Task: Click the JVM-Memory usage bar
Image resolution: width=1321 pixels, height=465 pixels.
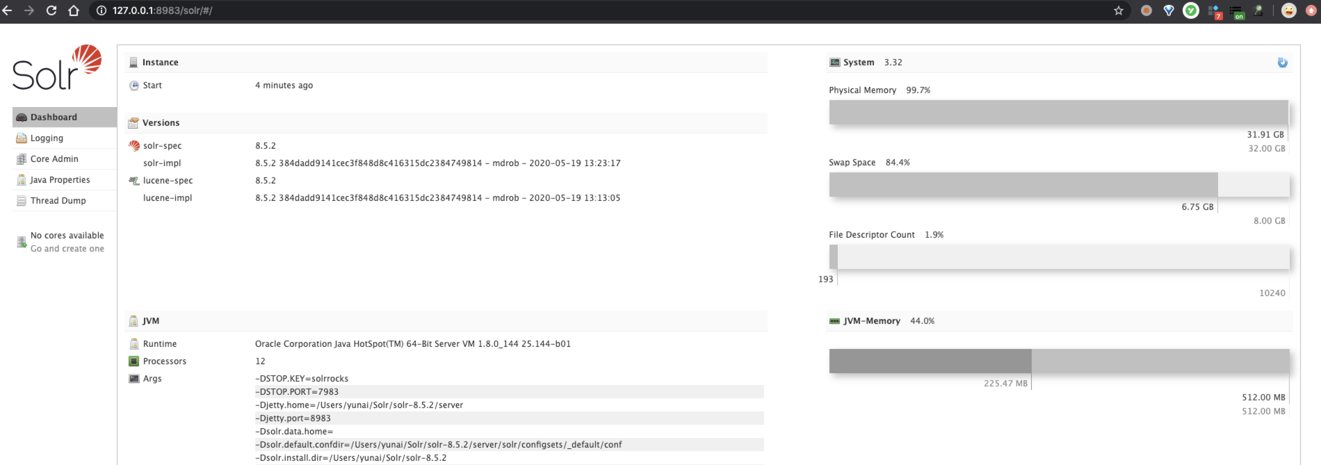Action: [x=1059, y=361]
